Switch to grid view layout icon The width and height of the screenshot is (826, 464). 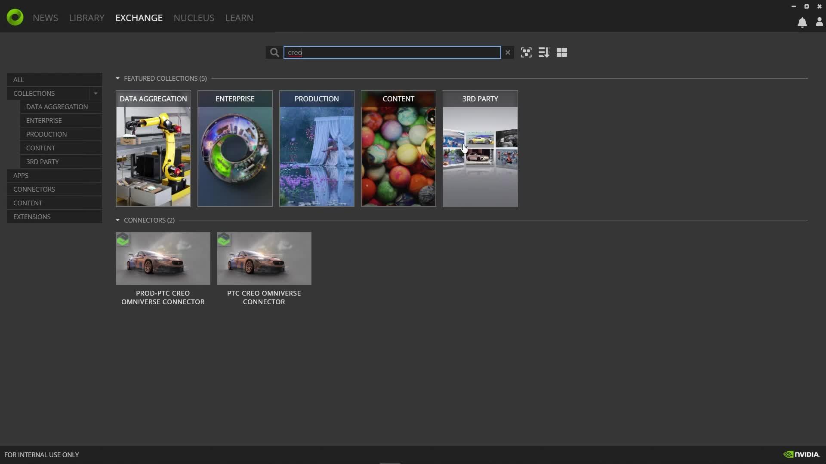pyautogui.click(x=562, y=52)
